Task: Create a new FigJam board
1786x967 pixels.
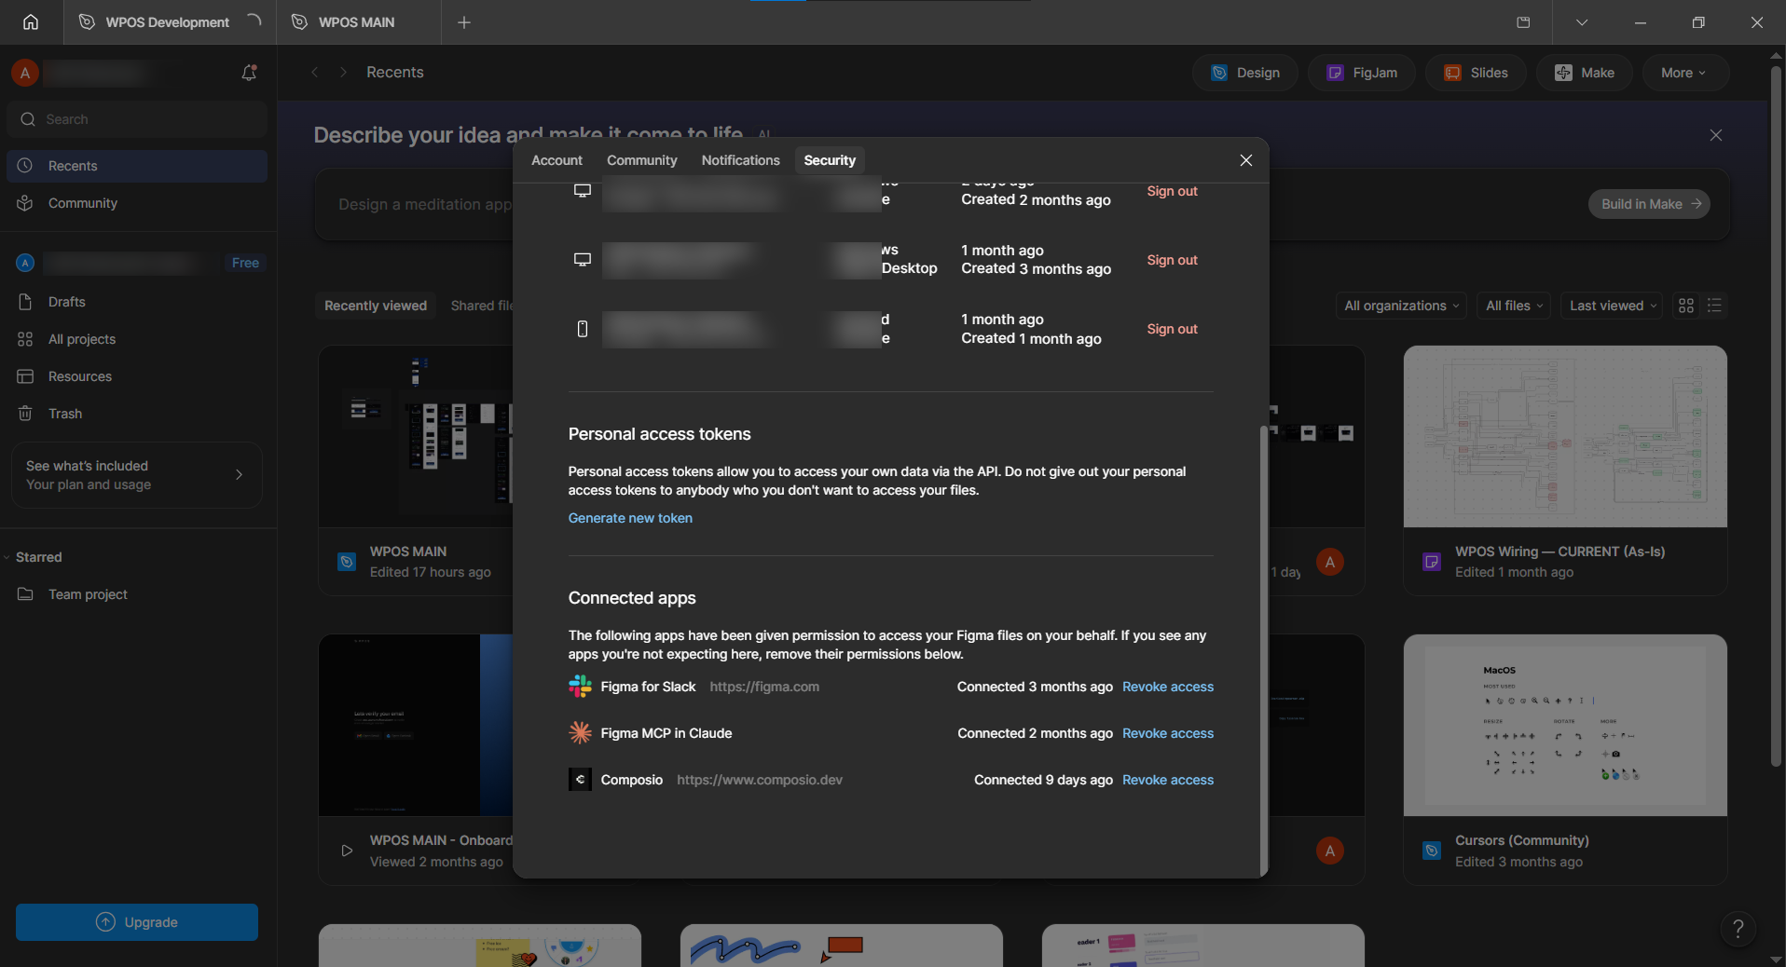Action: click(x=1362, y=73)
